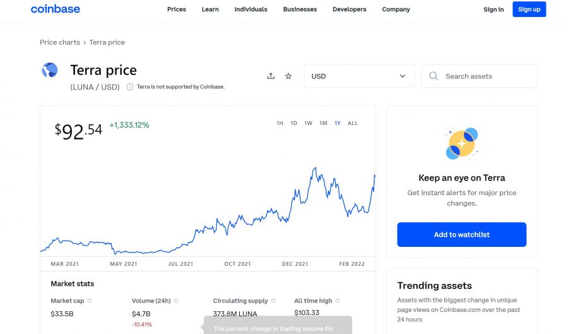
Task: Open the Businesses menu
Action: tap(300, 9)
